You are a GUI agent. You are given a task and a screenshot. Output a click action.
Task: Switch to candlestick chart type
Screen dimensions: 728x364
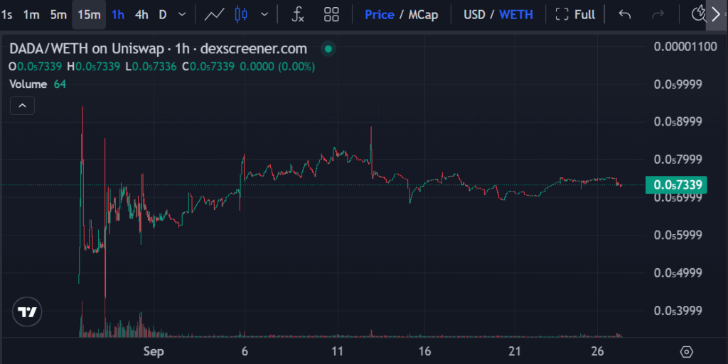[241, 14]
